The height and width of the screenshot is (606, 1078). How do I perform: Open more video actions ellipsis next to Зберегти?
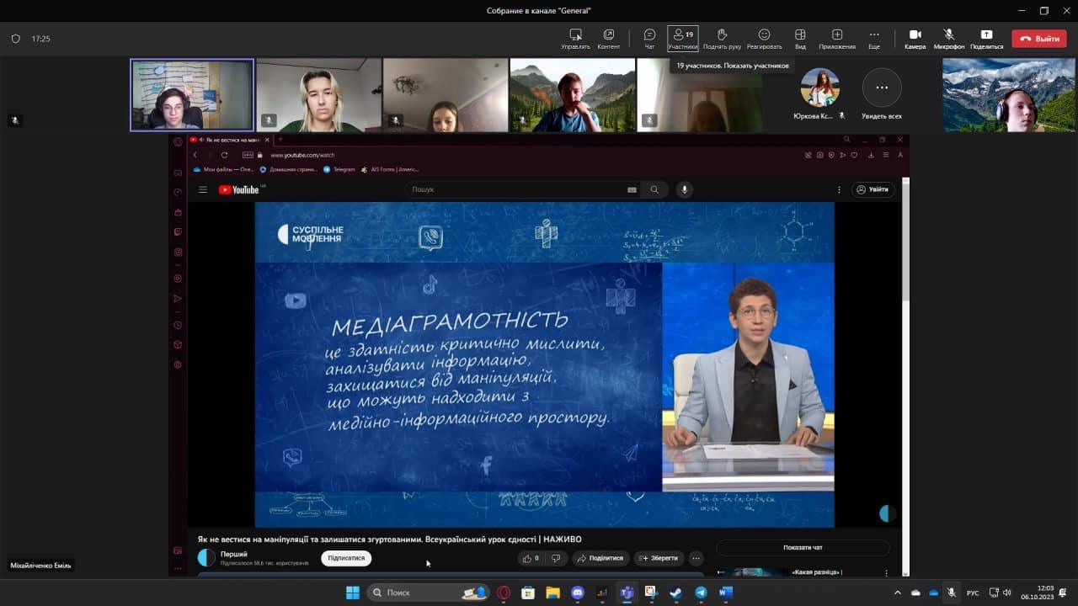696,558
